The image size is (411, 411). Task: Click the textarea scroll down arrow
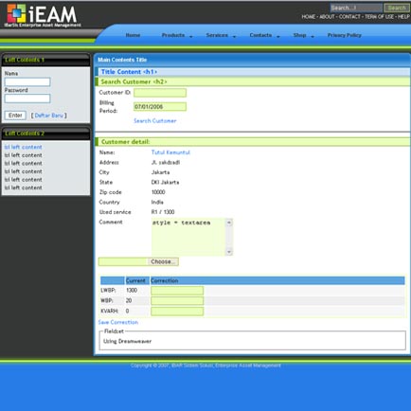pos(229,252)
